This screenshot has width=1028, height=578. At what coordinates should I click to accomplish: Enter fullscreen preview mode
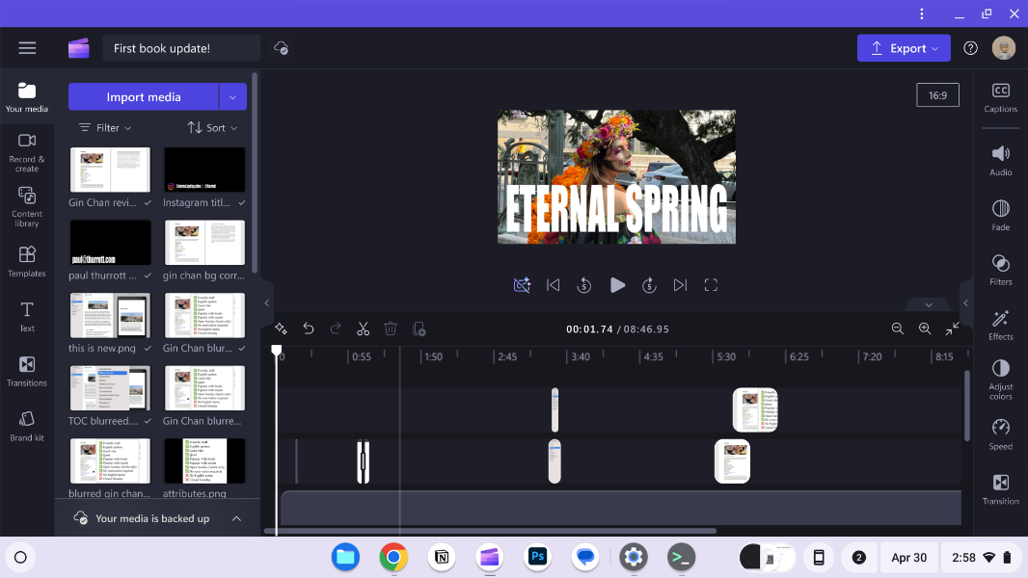711,285
